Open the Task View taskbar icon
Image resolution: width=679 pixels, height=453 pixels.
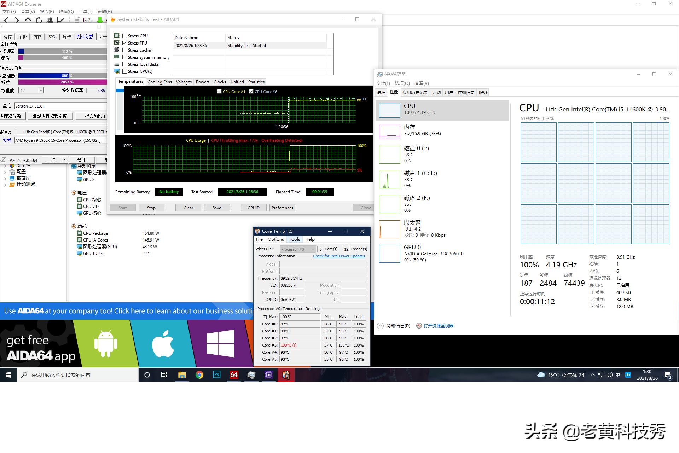(x=164, y=375)
